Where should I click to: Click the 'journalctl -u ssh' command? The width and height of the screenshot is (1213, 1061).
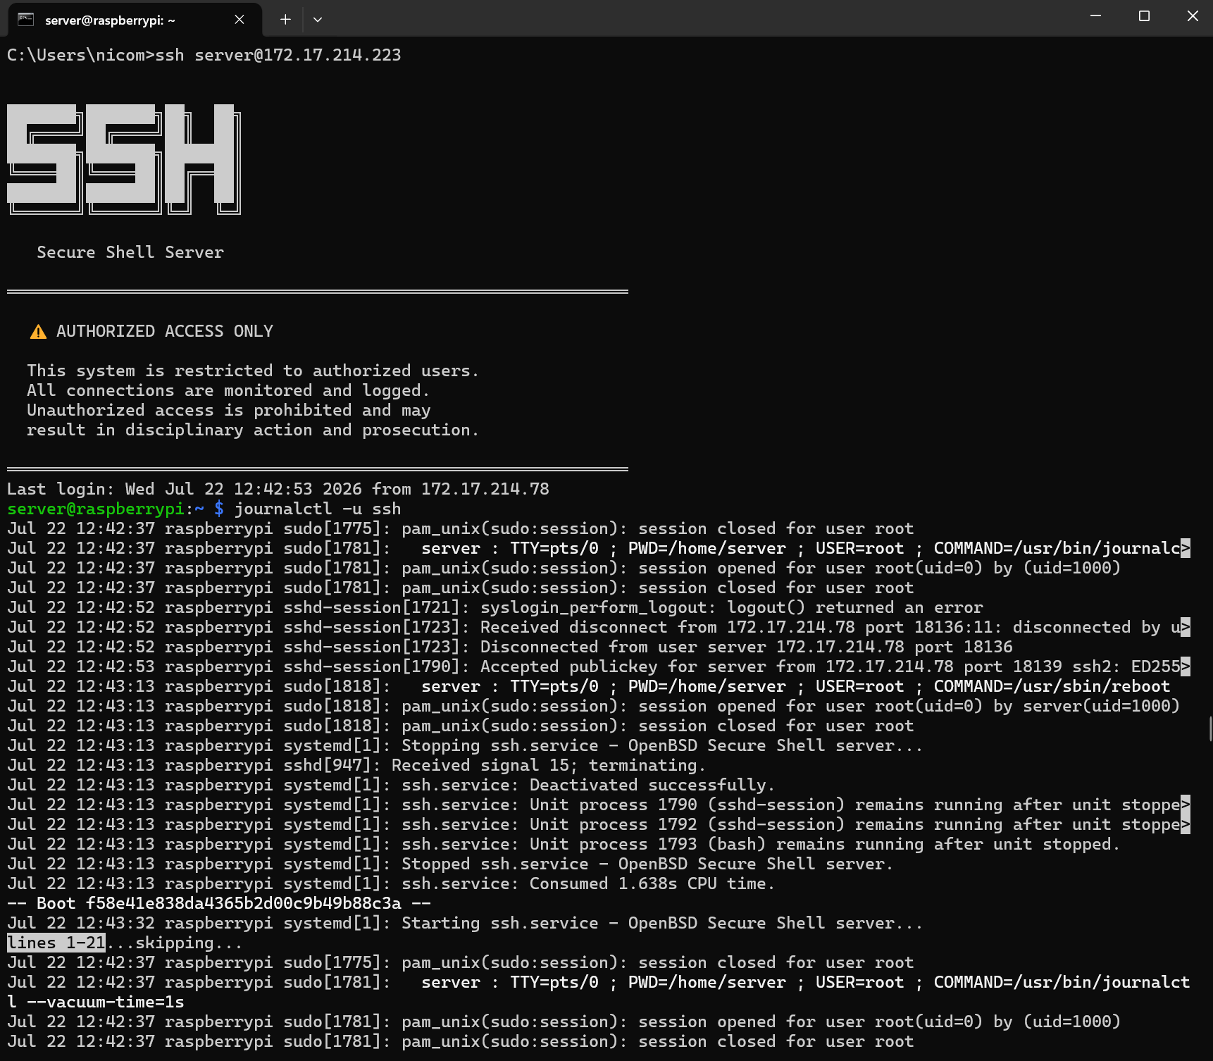click(x=318, y=509)
